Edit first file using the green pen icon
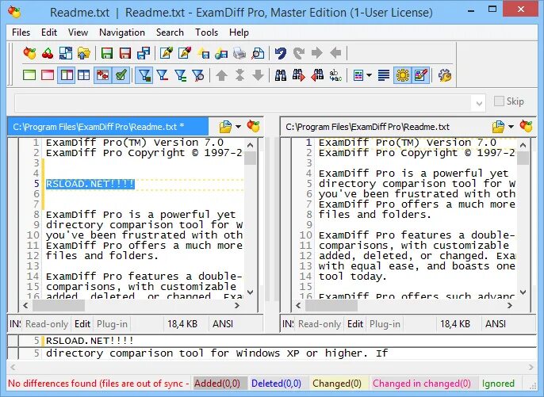 point(167,53)
